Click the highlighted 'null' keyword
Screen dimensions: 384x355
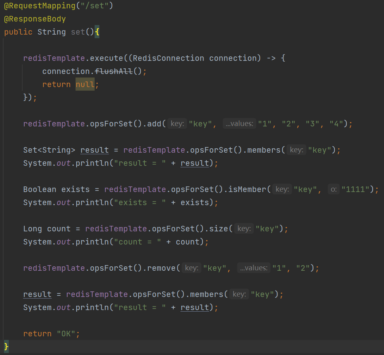click(x=85, y=84)
